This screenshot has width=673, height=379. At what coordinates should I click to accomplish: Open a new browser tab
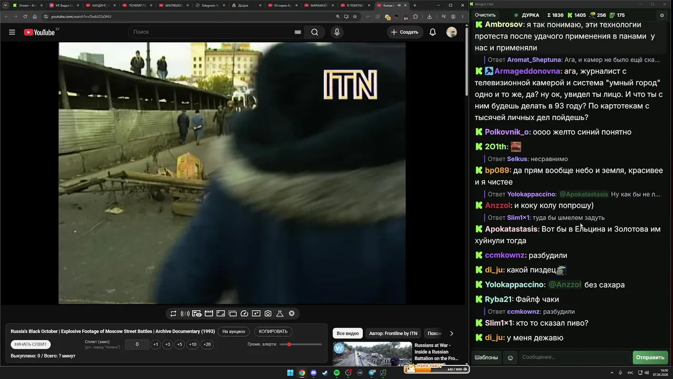[x=415, y=5]
